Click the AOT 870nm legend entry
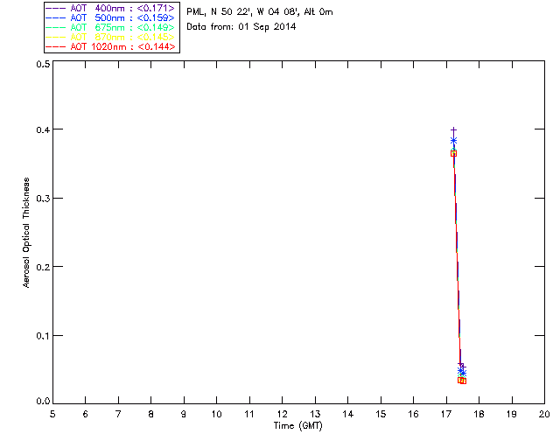Viewport: 560px width, 448px height. [111, 37]
